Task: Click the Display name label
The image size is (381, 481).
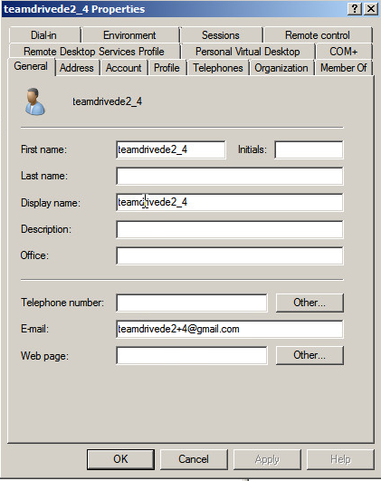Action: 51,203
